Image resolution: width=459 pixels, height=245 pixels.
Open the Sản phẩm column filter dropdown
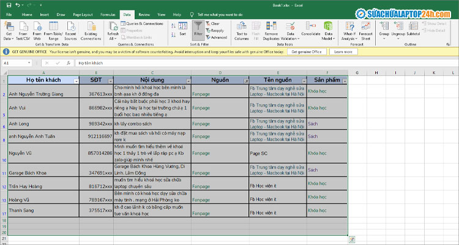(345, 81)
